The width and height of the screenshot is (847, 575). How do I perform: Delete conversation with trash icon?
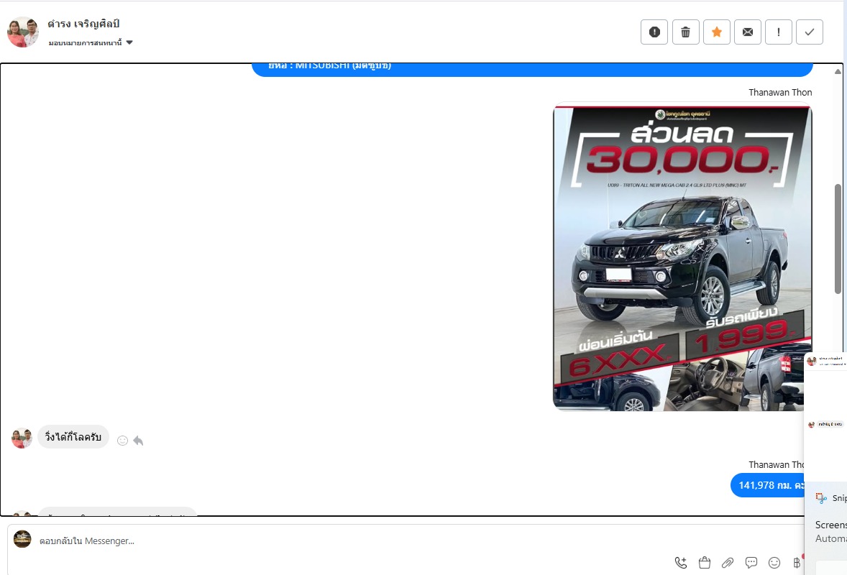click(685, 32)
